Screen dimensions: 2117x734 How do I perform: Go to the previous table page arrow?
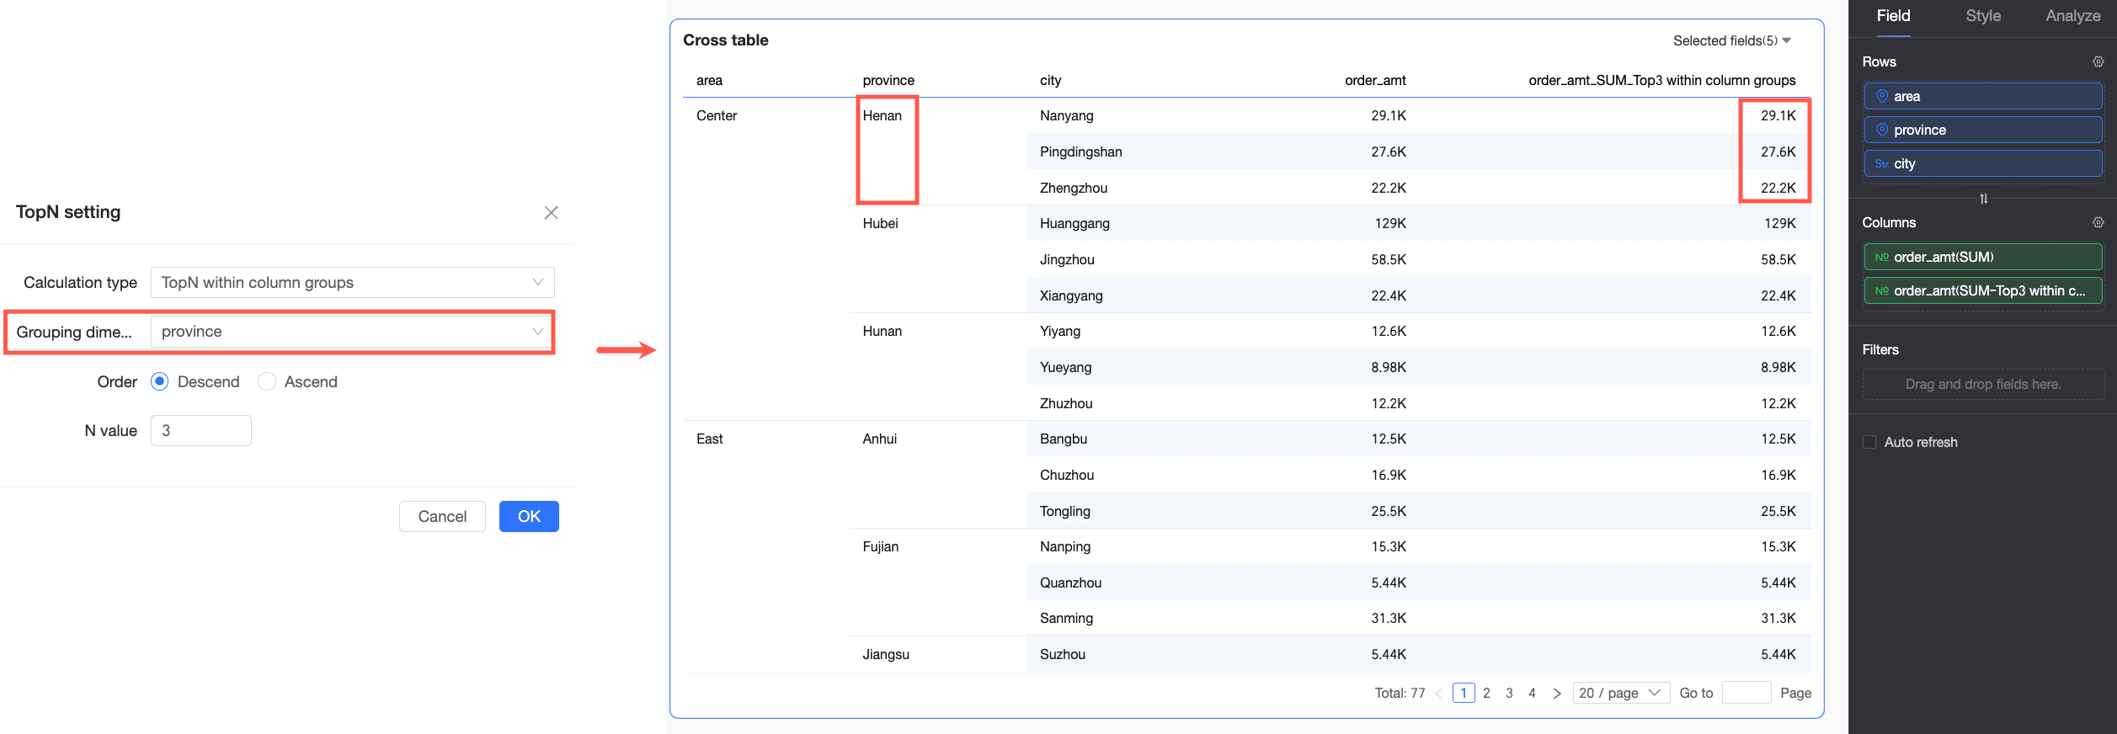coord(1439,694)
